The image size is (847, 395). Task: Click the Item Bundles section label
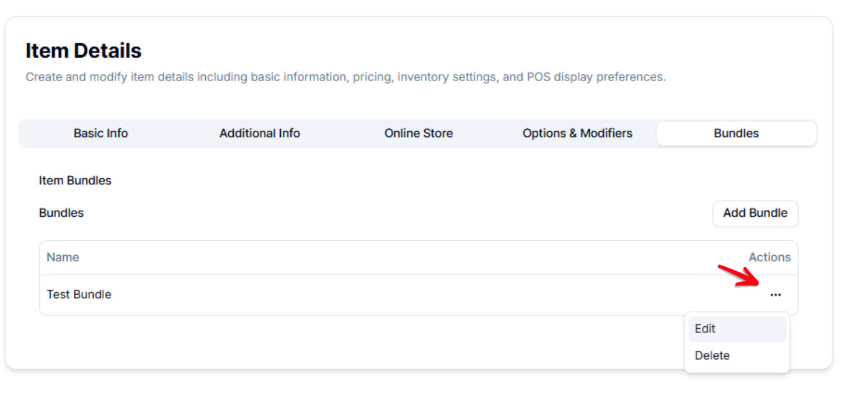(x=75, y=181)
